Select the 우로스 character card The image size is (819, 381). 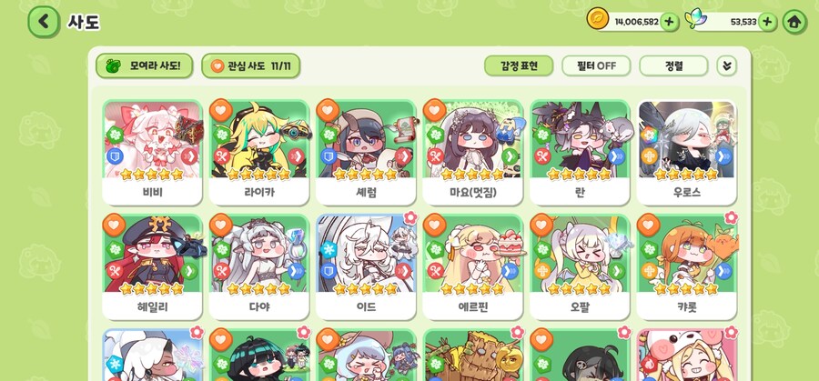[686, 153]
